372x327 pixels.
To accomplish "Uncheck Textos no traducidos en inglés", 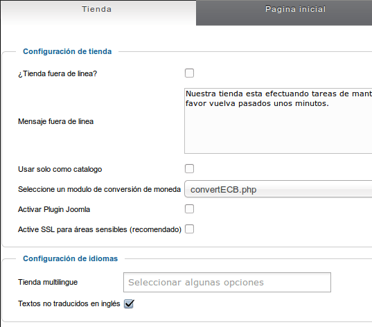I will point(129,303).
